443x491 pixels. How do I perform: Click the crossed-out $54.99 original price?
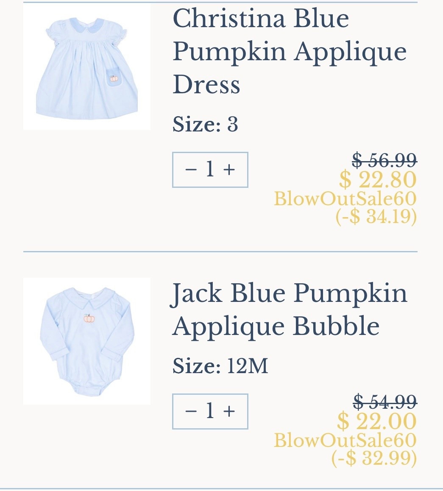tap(385, 402)
